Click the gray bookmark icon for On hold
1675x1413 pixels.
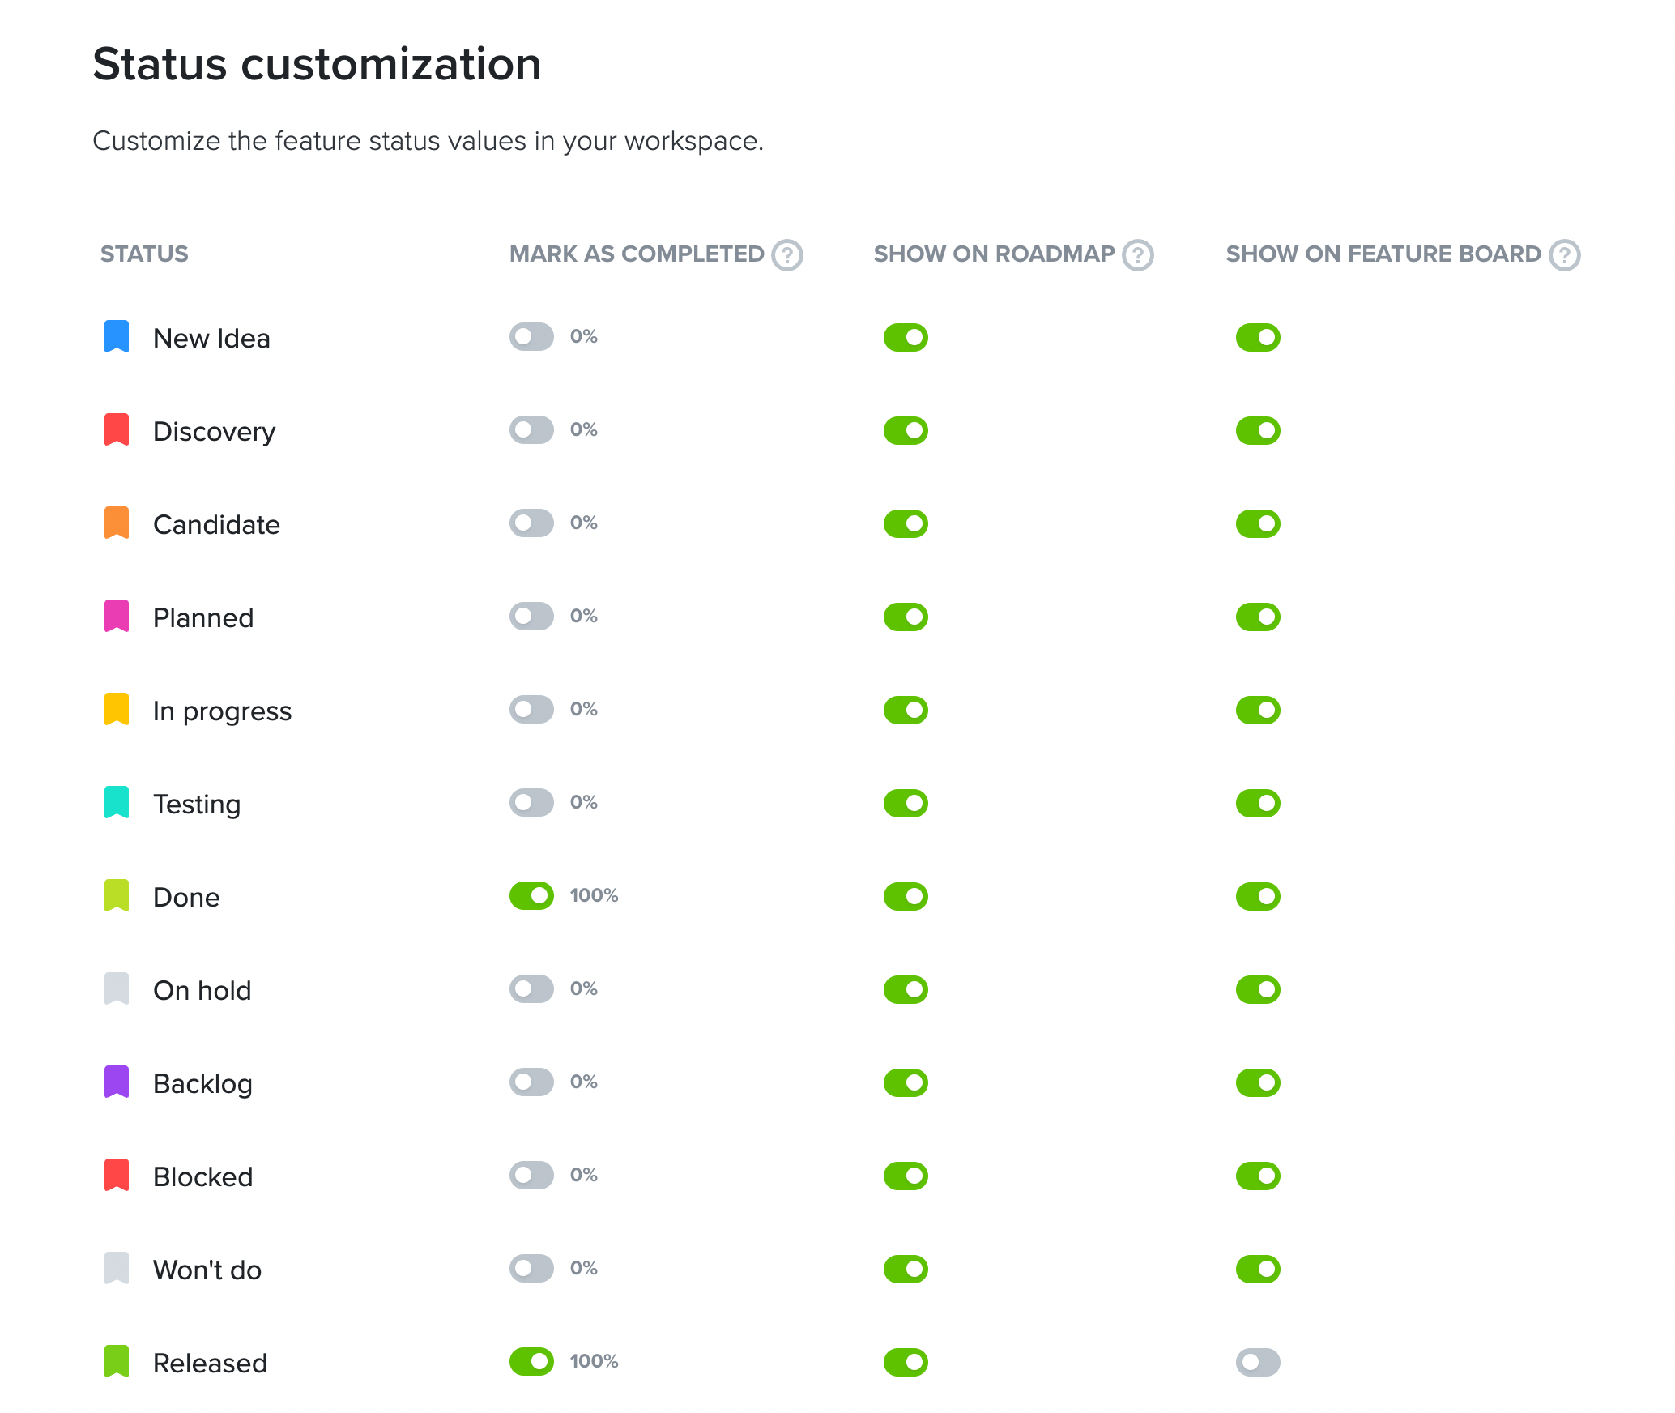point(117,989)
